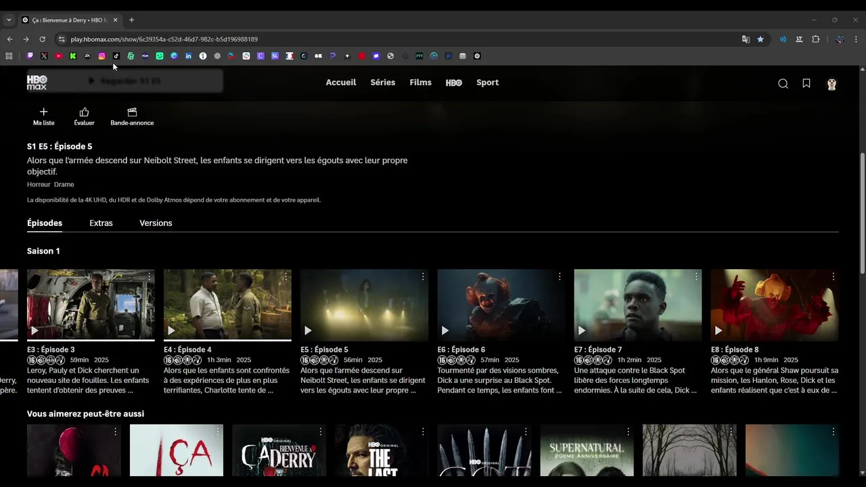Open the search magnifier in HBO Max
Screen dimensions: 866x487
783,84
